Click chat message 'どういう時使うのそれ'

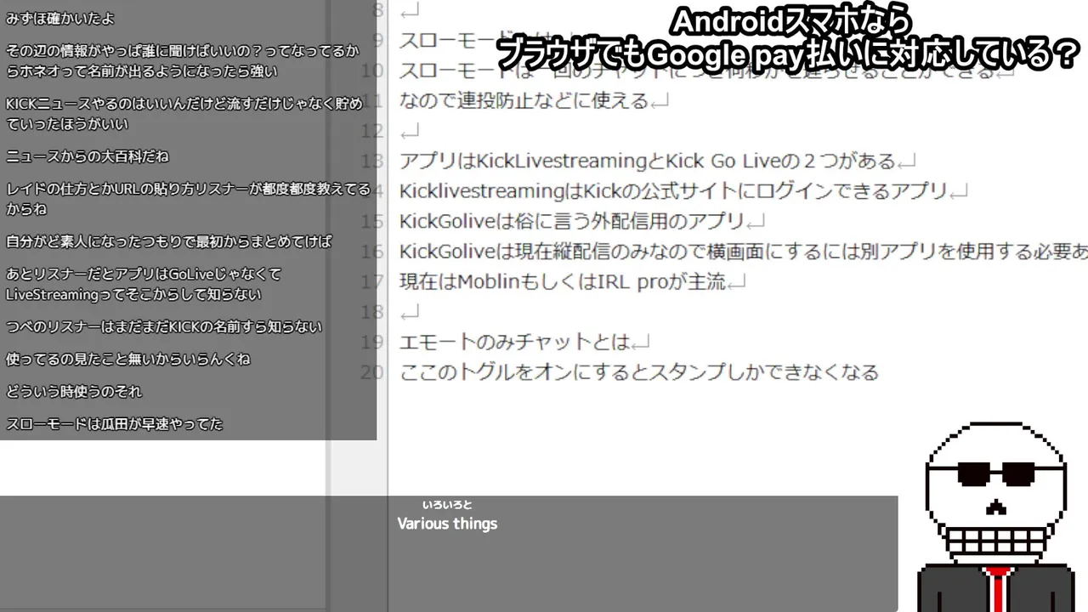(73, 391)
